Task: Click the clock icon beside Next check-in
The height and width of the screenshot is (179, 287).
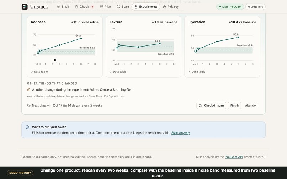Action: tap(29, 105)
